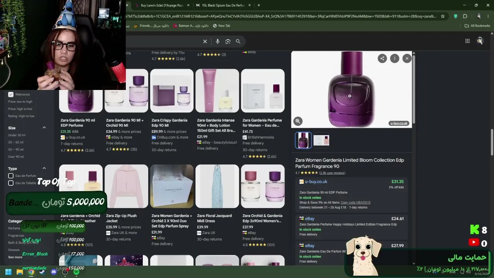
Task: Toggle the Relevance sort checkbox
Action: tap(11, 94)
